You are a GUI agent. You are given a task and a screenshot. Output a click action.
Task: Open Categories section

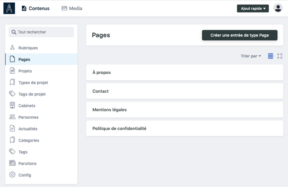coord(41,140)
